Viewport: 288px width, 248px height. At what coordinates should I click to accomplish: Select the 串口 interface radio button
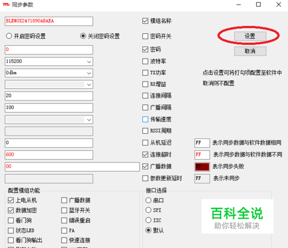pyautogui.click(x=148, y=200)
